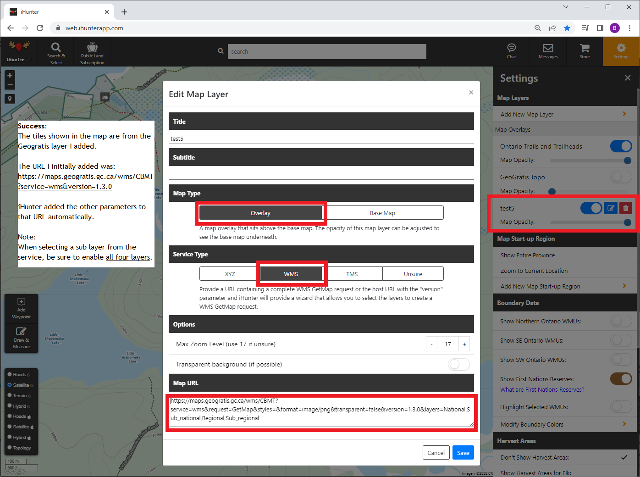Cancel editing the map layer

tap(436, 453)
